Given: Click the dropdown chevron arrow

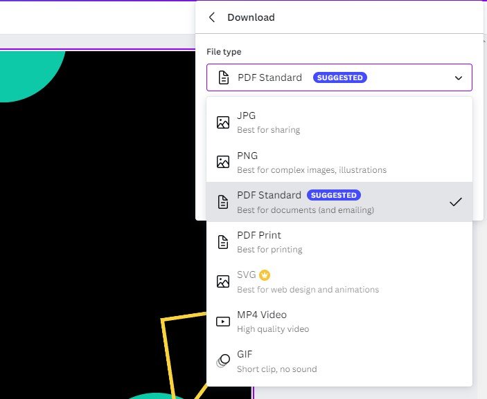Looking at the screenshot, I should click(459, 78).
